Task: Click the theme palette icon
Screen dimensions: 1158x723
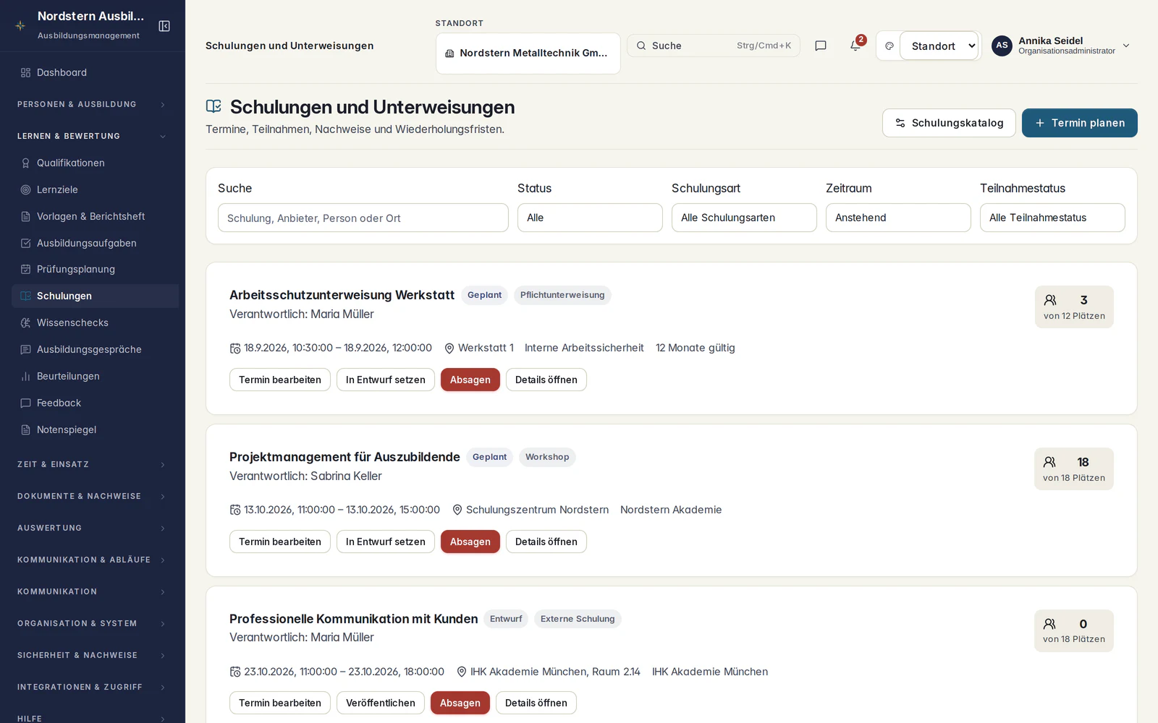Action: click(x=889, y=46)
